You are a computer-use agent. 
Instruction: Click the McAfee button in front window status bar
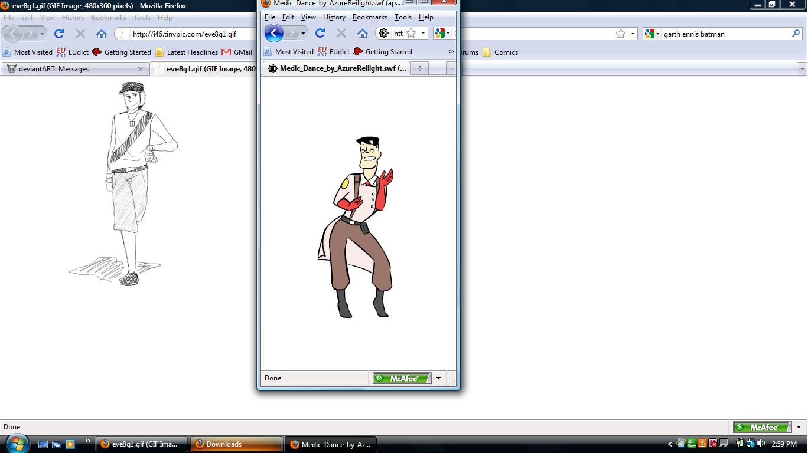click(x=402, y=378)
